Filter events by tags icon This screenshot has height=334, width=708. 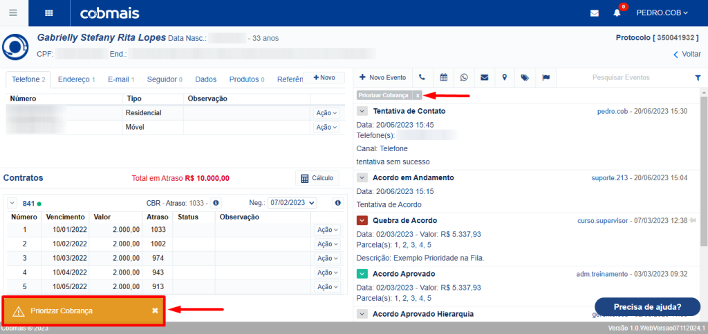525,77
